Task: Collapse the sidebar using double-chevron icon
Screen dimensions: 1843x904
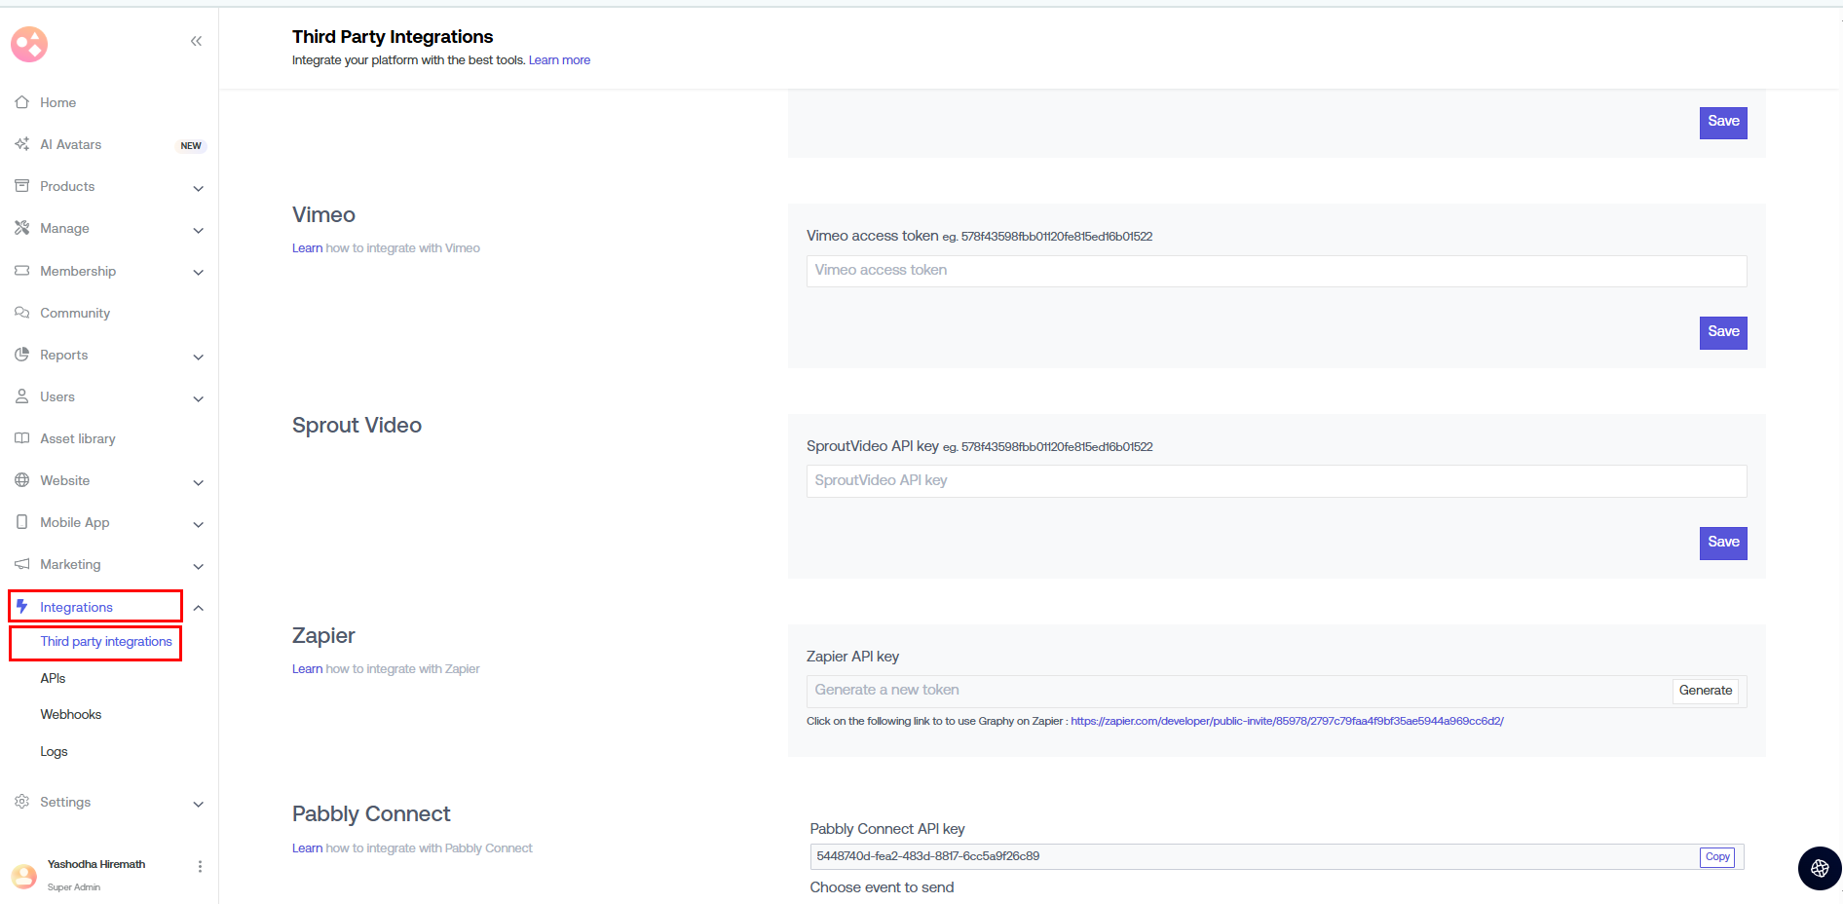Action: [196, 41]
